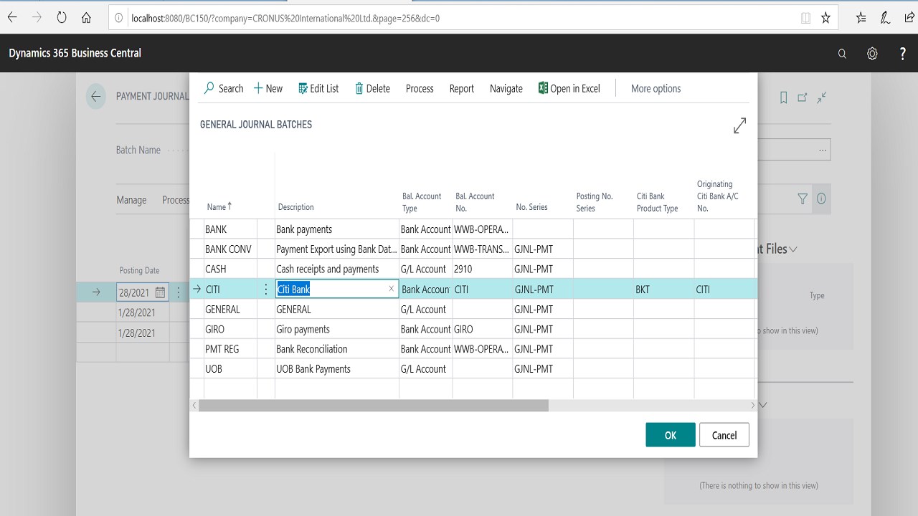Open Business Central help question mark
This screenshot has height=516, width=918.
pyautogui.click(x=902, y=54)
